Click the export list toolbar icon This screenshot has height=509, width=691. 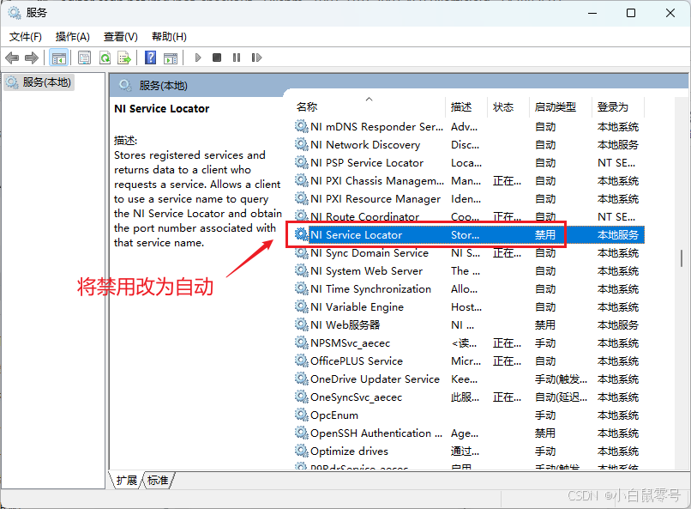(x=125, y=58)
